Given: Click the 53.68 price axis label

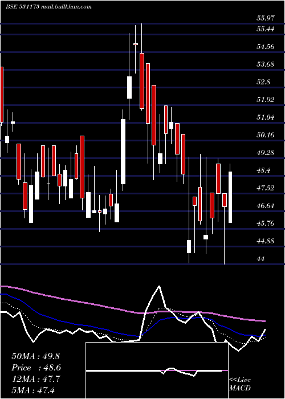Looking at the screenshot, I should tap(266, 64).
